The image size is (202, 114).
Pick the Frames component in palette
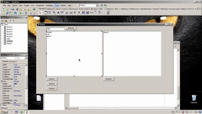point(46,13)
